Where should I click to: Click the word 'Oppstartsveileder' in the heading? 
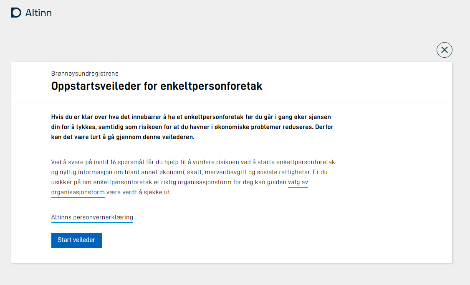[x=96, y=86]
